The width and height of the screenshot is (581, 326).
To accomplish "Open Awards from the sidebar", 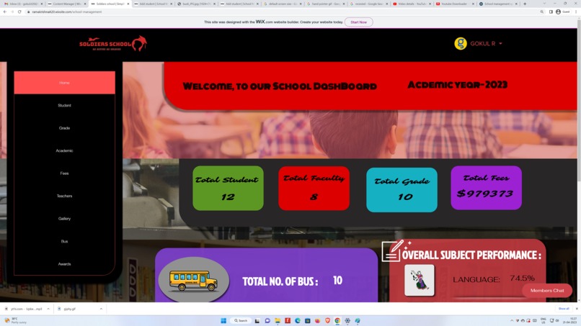I will click(64, 264).
